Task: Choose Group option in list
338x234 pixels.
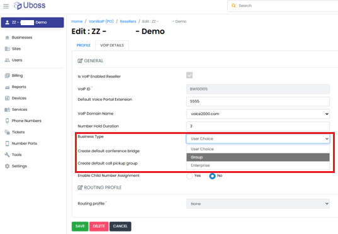Action: 258,157
